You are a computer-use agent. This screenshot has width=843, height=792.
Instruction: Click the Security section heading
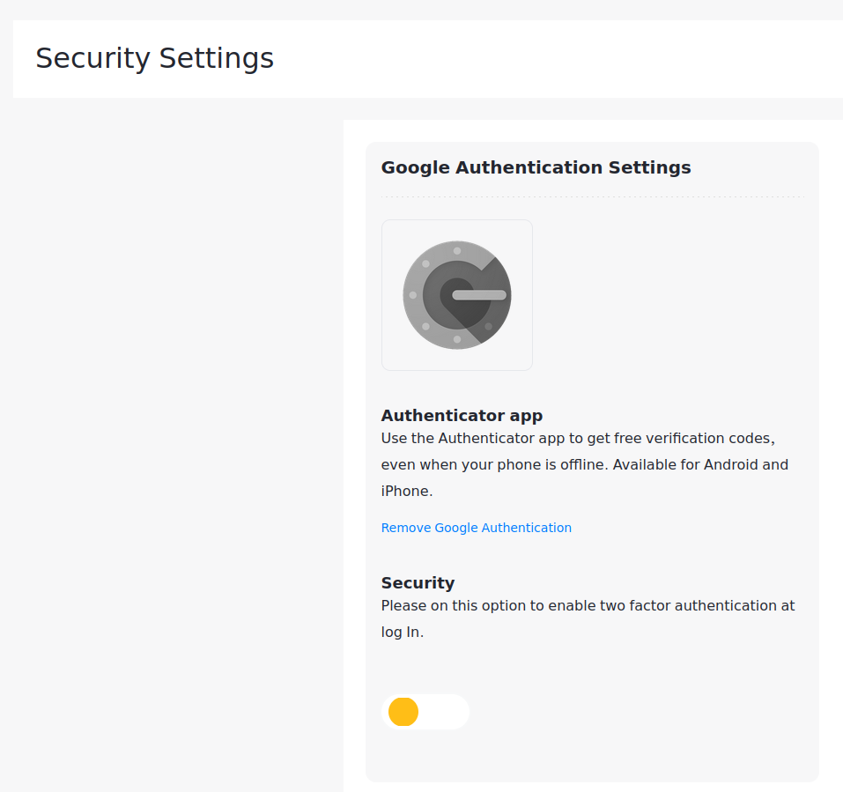418,582
